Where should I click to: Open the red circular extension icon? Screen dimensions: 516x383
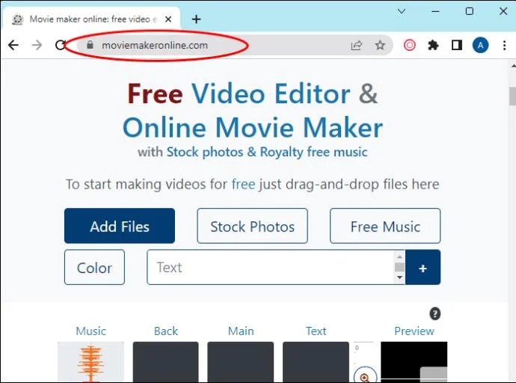409,45
